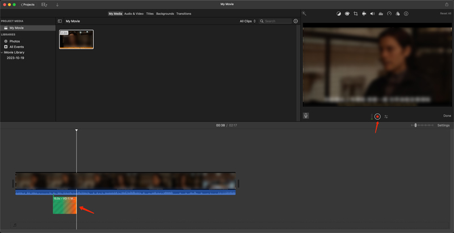The width and height of the screenshot is (454, 233).
Task: Switch to the Transitions tab
Action: coord(183,14)
